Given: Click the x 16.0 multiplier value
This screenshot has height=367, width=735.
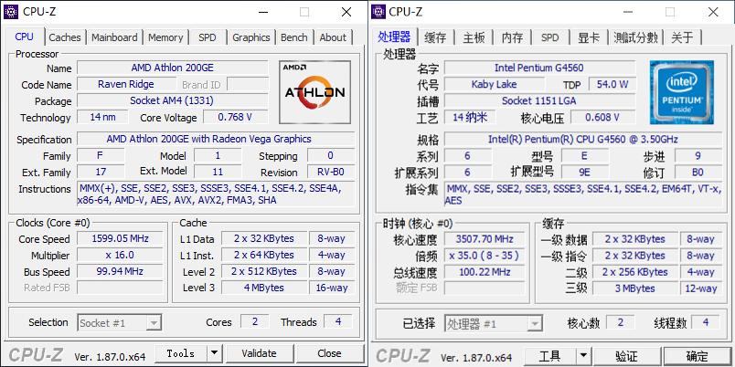Looking at the screenshot, I should point(120,255).
